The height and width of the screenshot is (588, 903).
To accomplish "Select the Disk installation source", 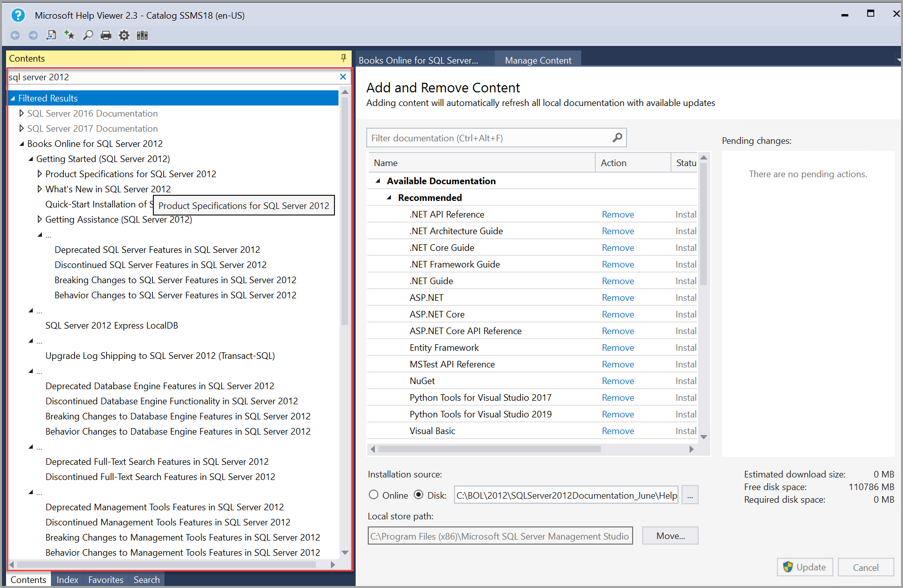I will [x=419, y=495].
